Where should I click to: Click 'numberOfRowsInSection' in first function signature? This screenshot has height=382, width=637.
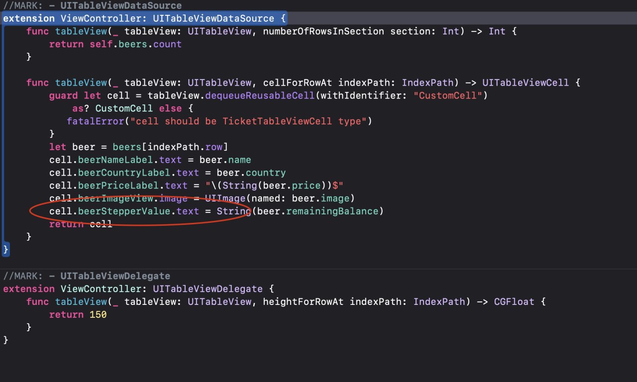323,31
